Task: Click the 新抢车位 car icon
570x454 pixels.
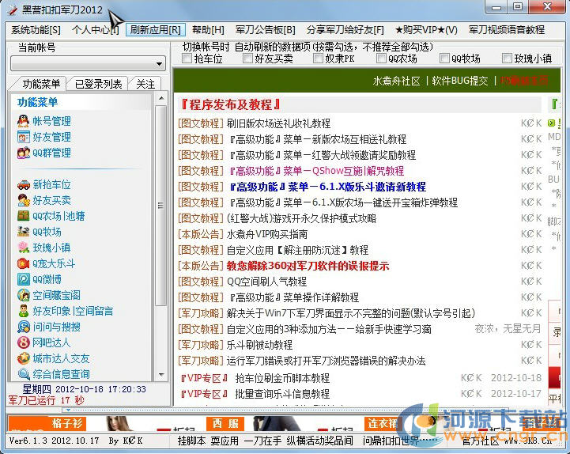Action: 24,184
